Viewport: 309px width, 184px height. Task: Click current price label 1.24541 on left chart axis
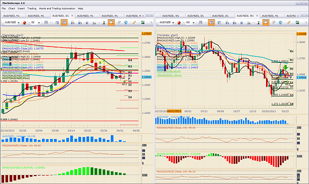tap(147, 77)
